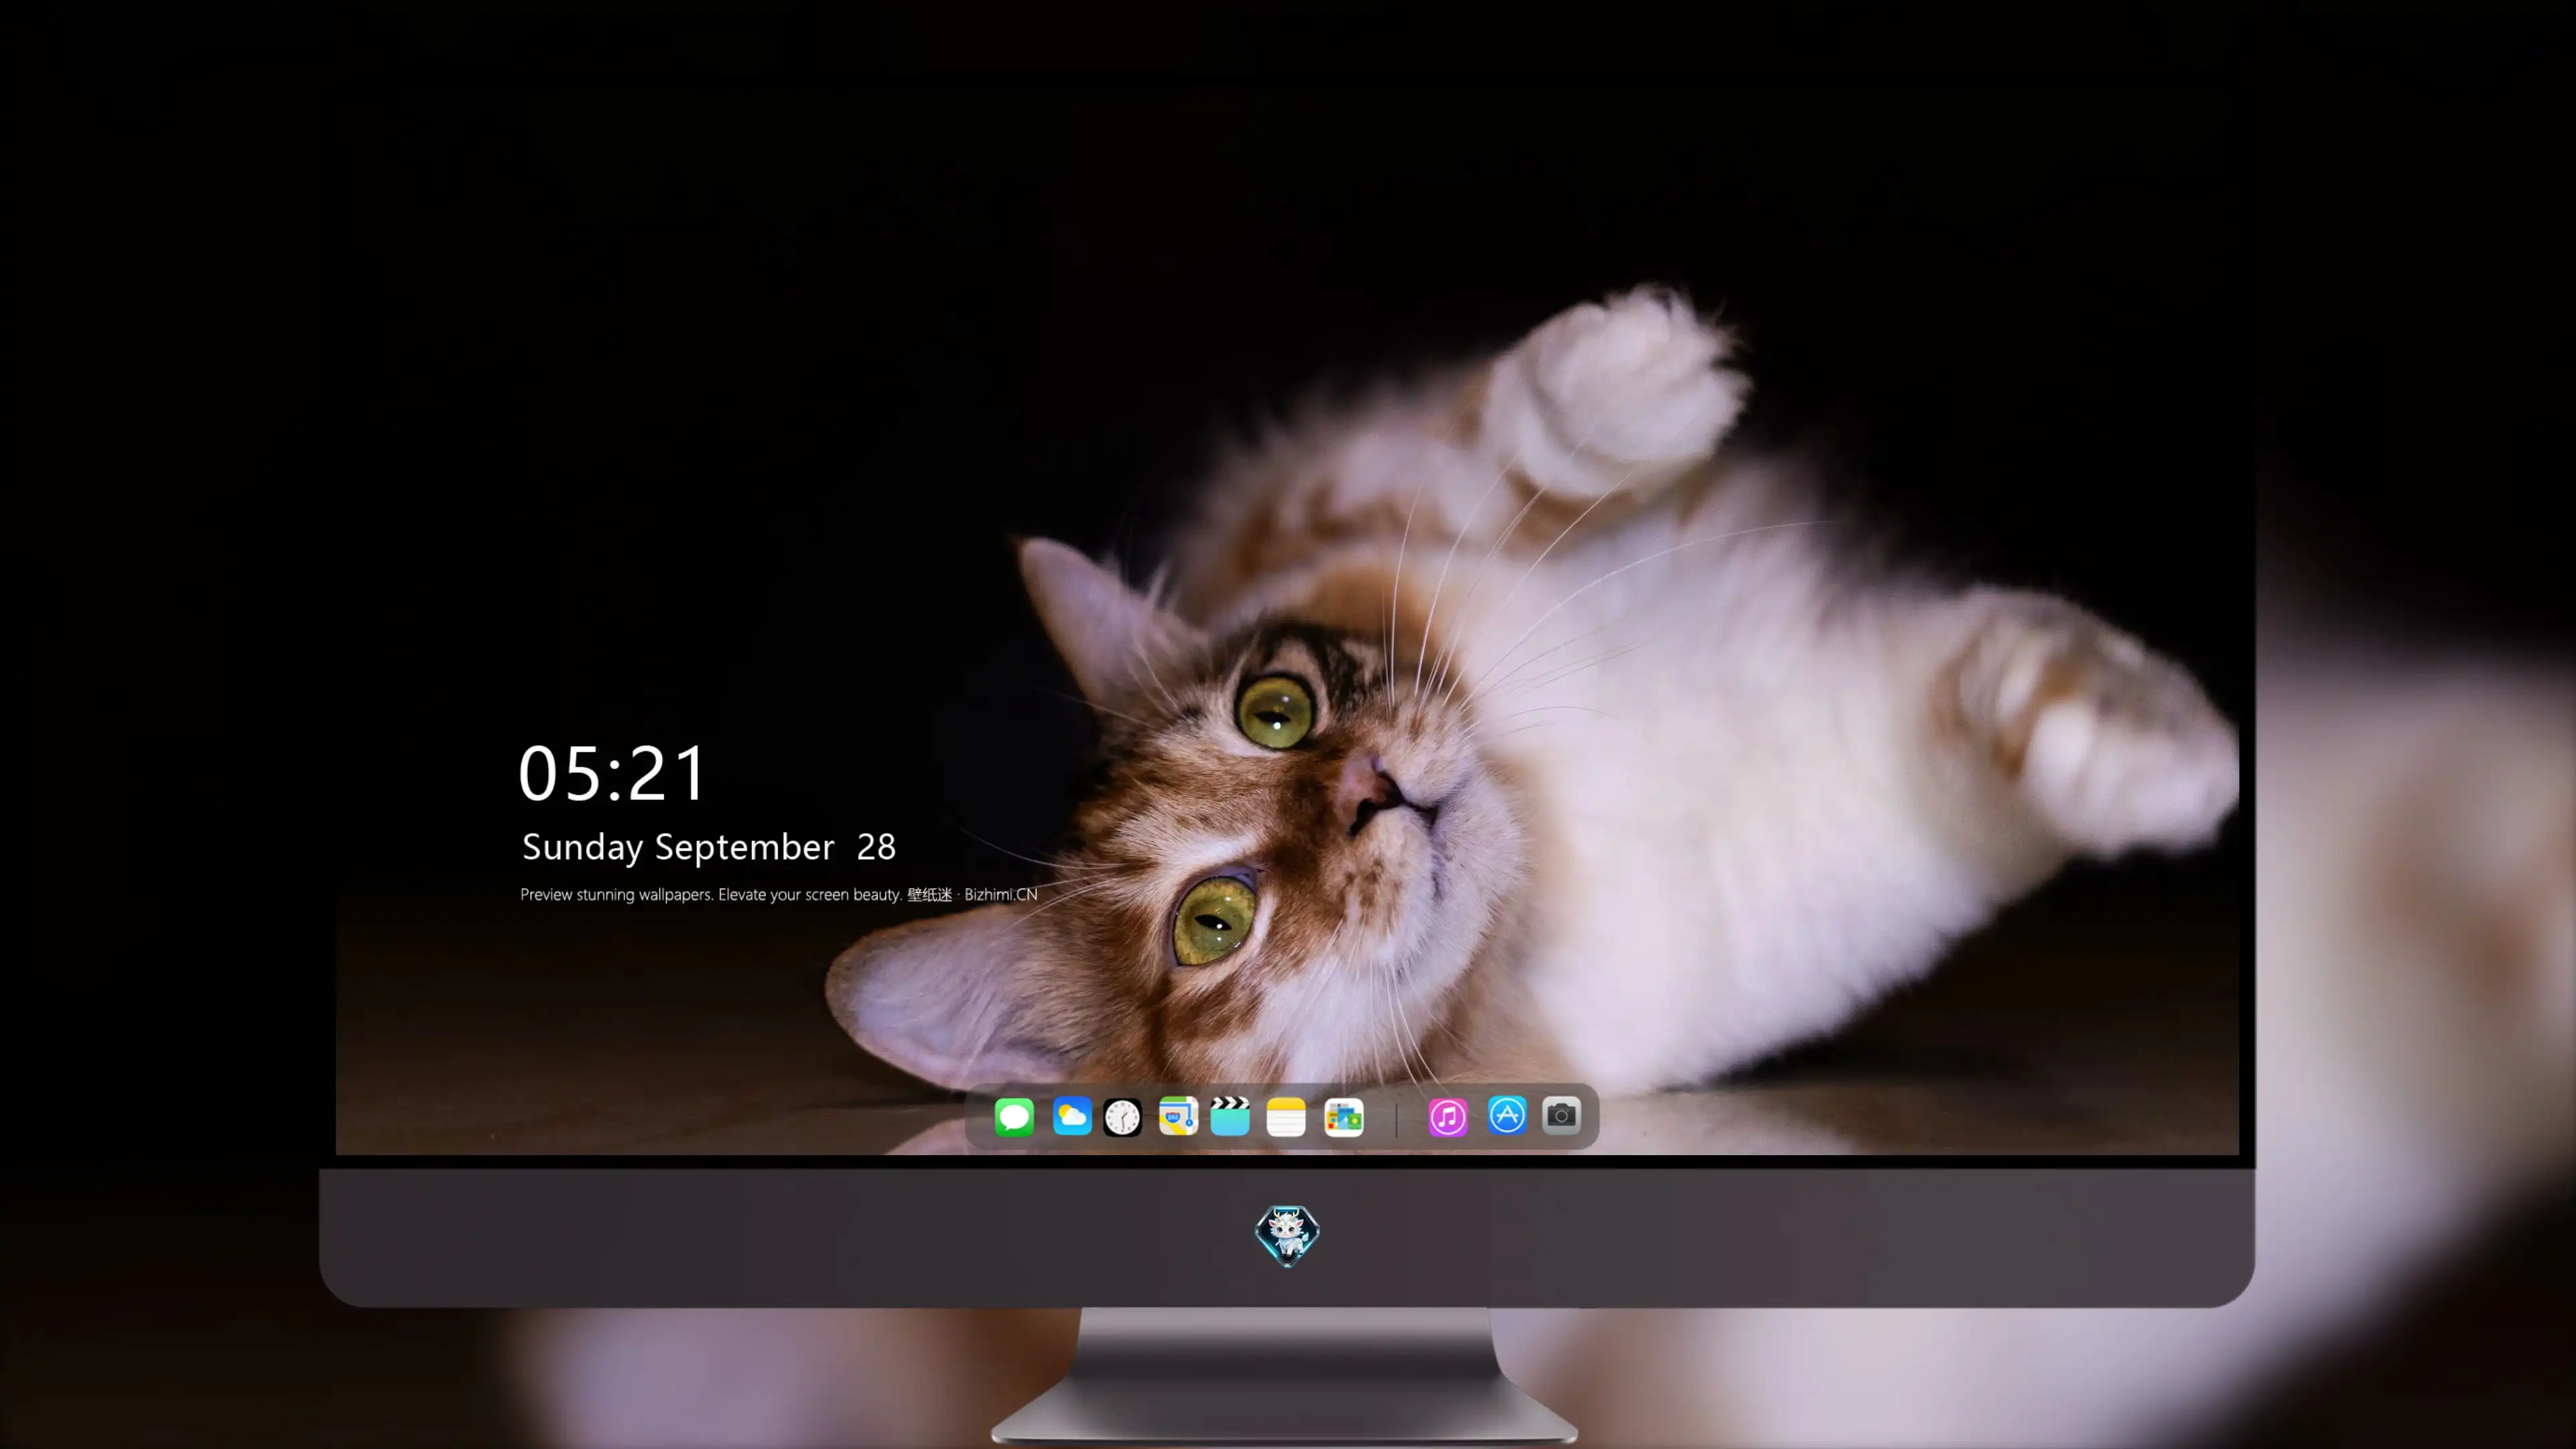The height and width of the screenshot is (1449, 2576).
Task: Click the Sunday September 28 date
Action: [709, 847]
